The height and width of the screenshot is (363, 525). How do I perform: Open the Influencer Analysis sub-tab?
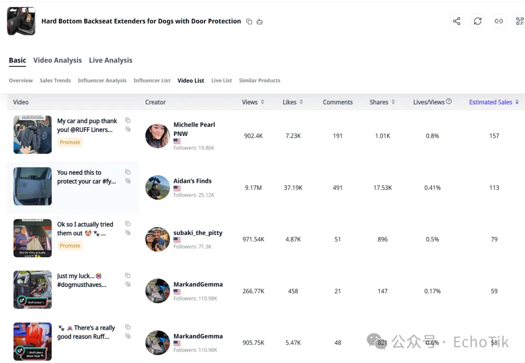pos(102,81)
